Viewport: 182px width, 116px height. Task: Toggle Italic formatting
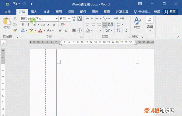click(x=28, y=25)
